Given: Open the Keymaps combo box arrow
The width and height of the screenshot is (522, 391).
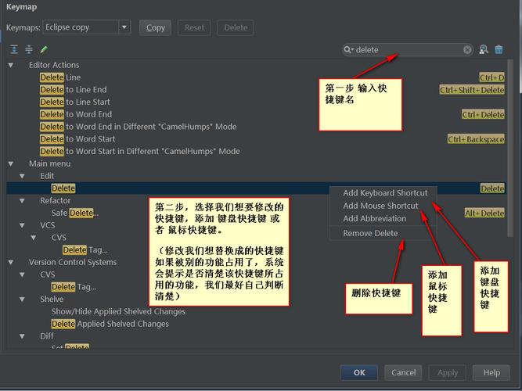Looking at the screenshot, I should (x=124, y=27).
